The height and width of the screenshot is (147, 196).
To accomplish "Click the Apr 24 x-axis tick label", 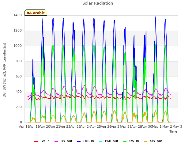I will [86, 126].
